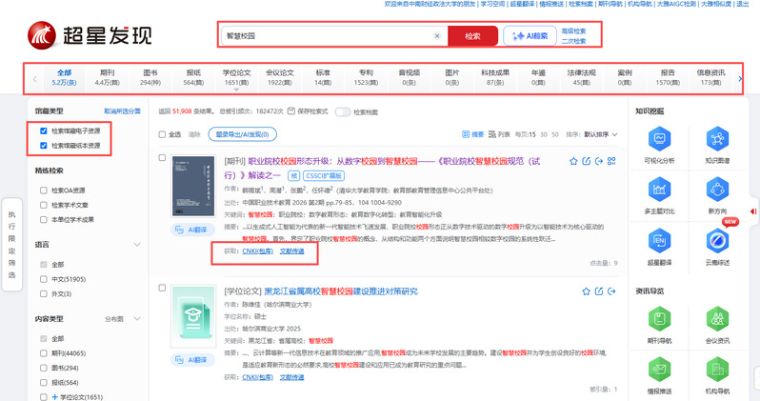Screen dimensions: 760x401
Task: Select the 专利 category tab
Action: [x=366, y=77]
